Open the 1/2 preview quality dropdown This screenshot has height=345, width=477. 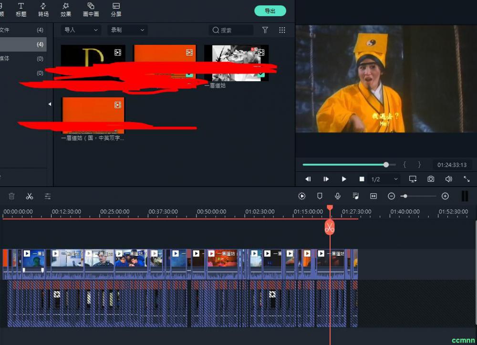(x=384, y=179)
